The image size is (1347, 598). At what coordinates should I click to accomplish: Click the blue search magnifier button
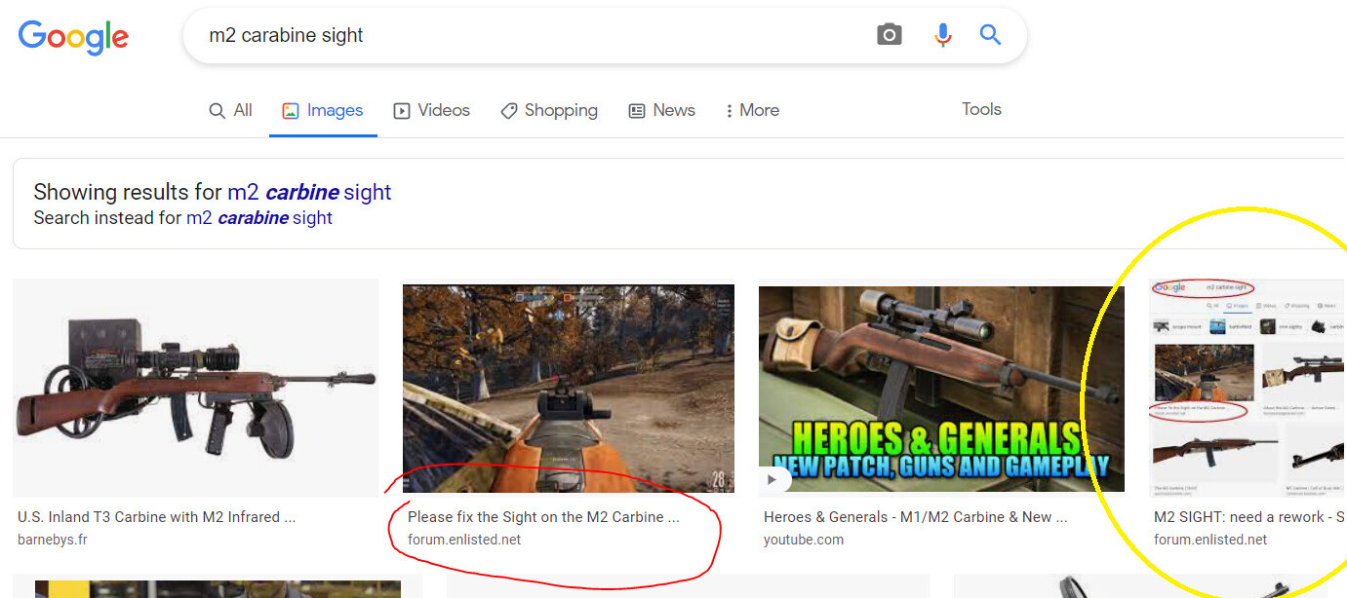click(x=990, y=36)
